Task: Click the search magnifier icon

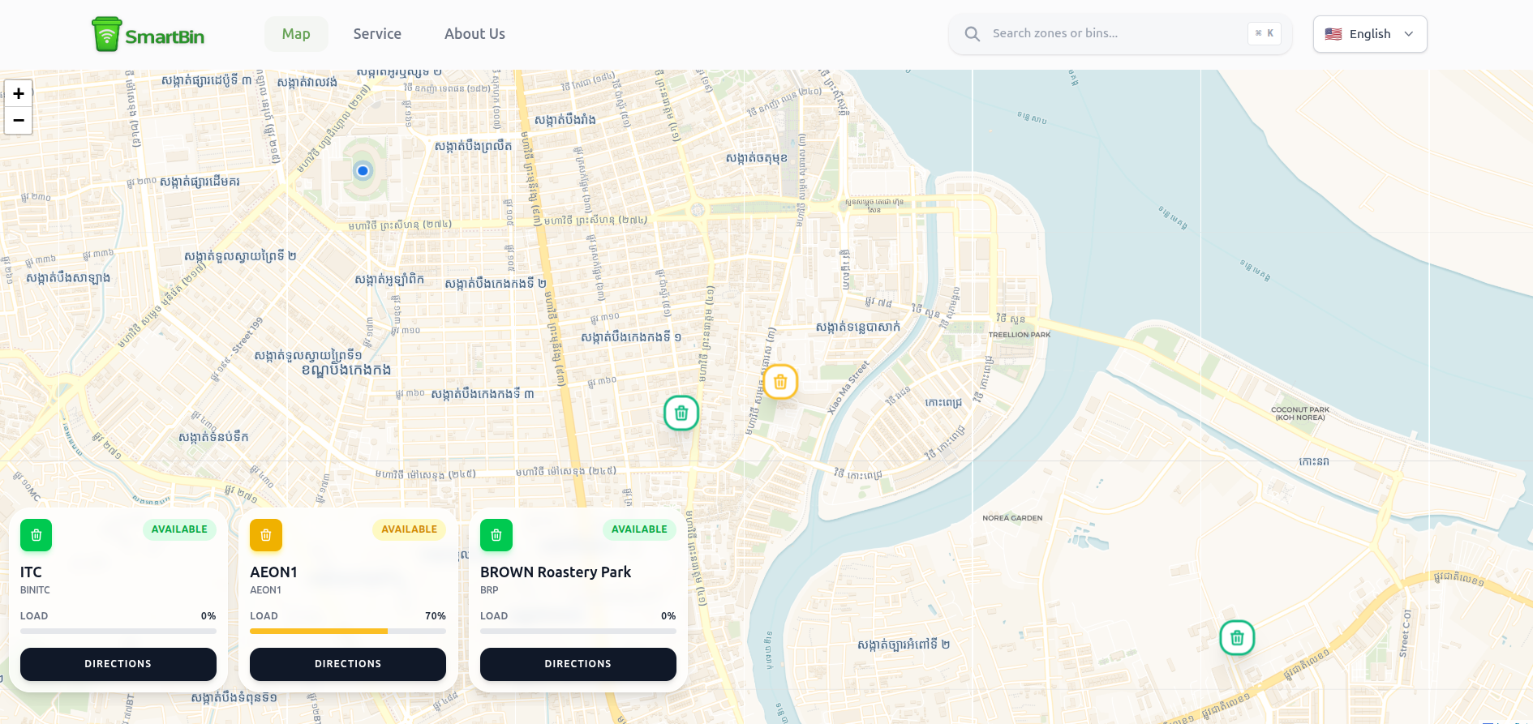Action: click(x=972, y=34)
